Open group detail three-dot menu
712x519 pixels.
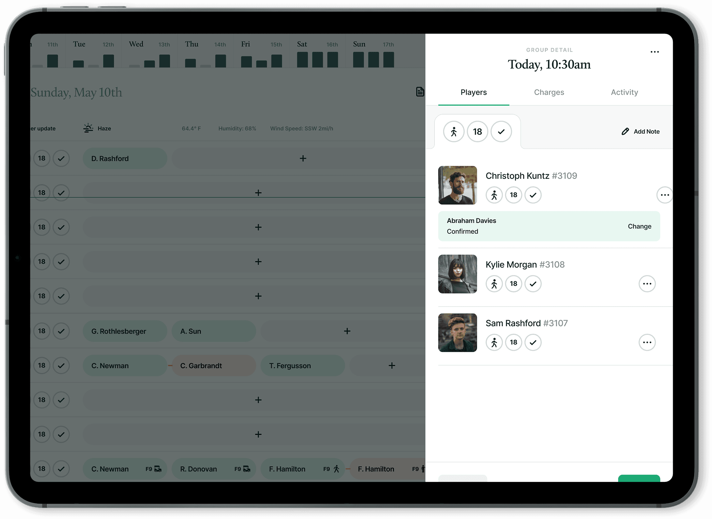click(655, 52)
